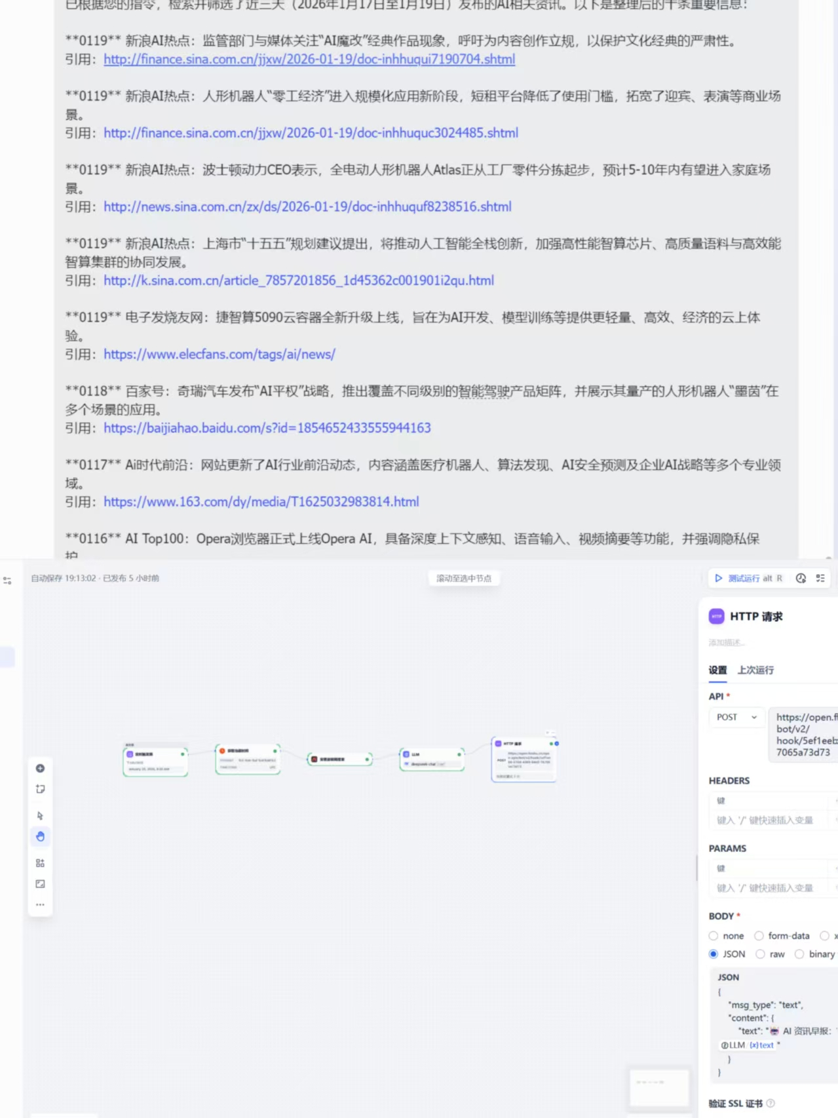Image resolution: width=838 pixels, height=1118 pixels.
Task: Open the k.sina.com.cn article link
Action: (x=299, y=280)
